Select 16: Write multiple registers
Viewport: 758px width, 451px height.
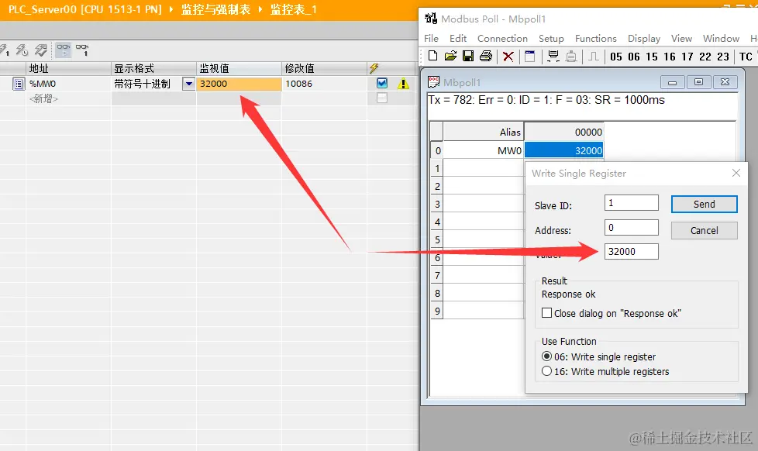[x=546, y=370]
